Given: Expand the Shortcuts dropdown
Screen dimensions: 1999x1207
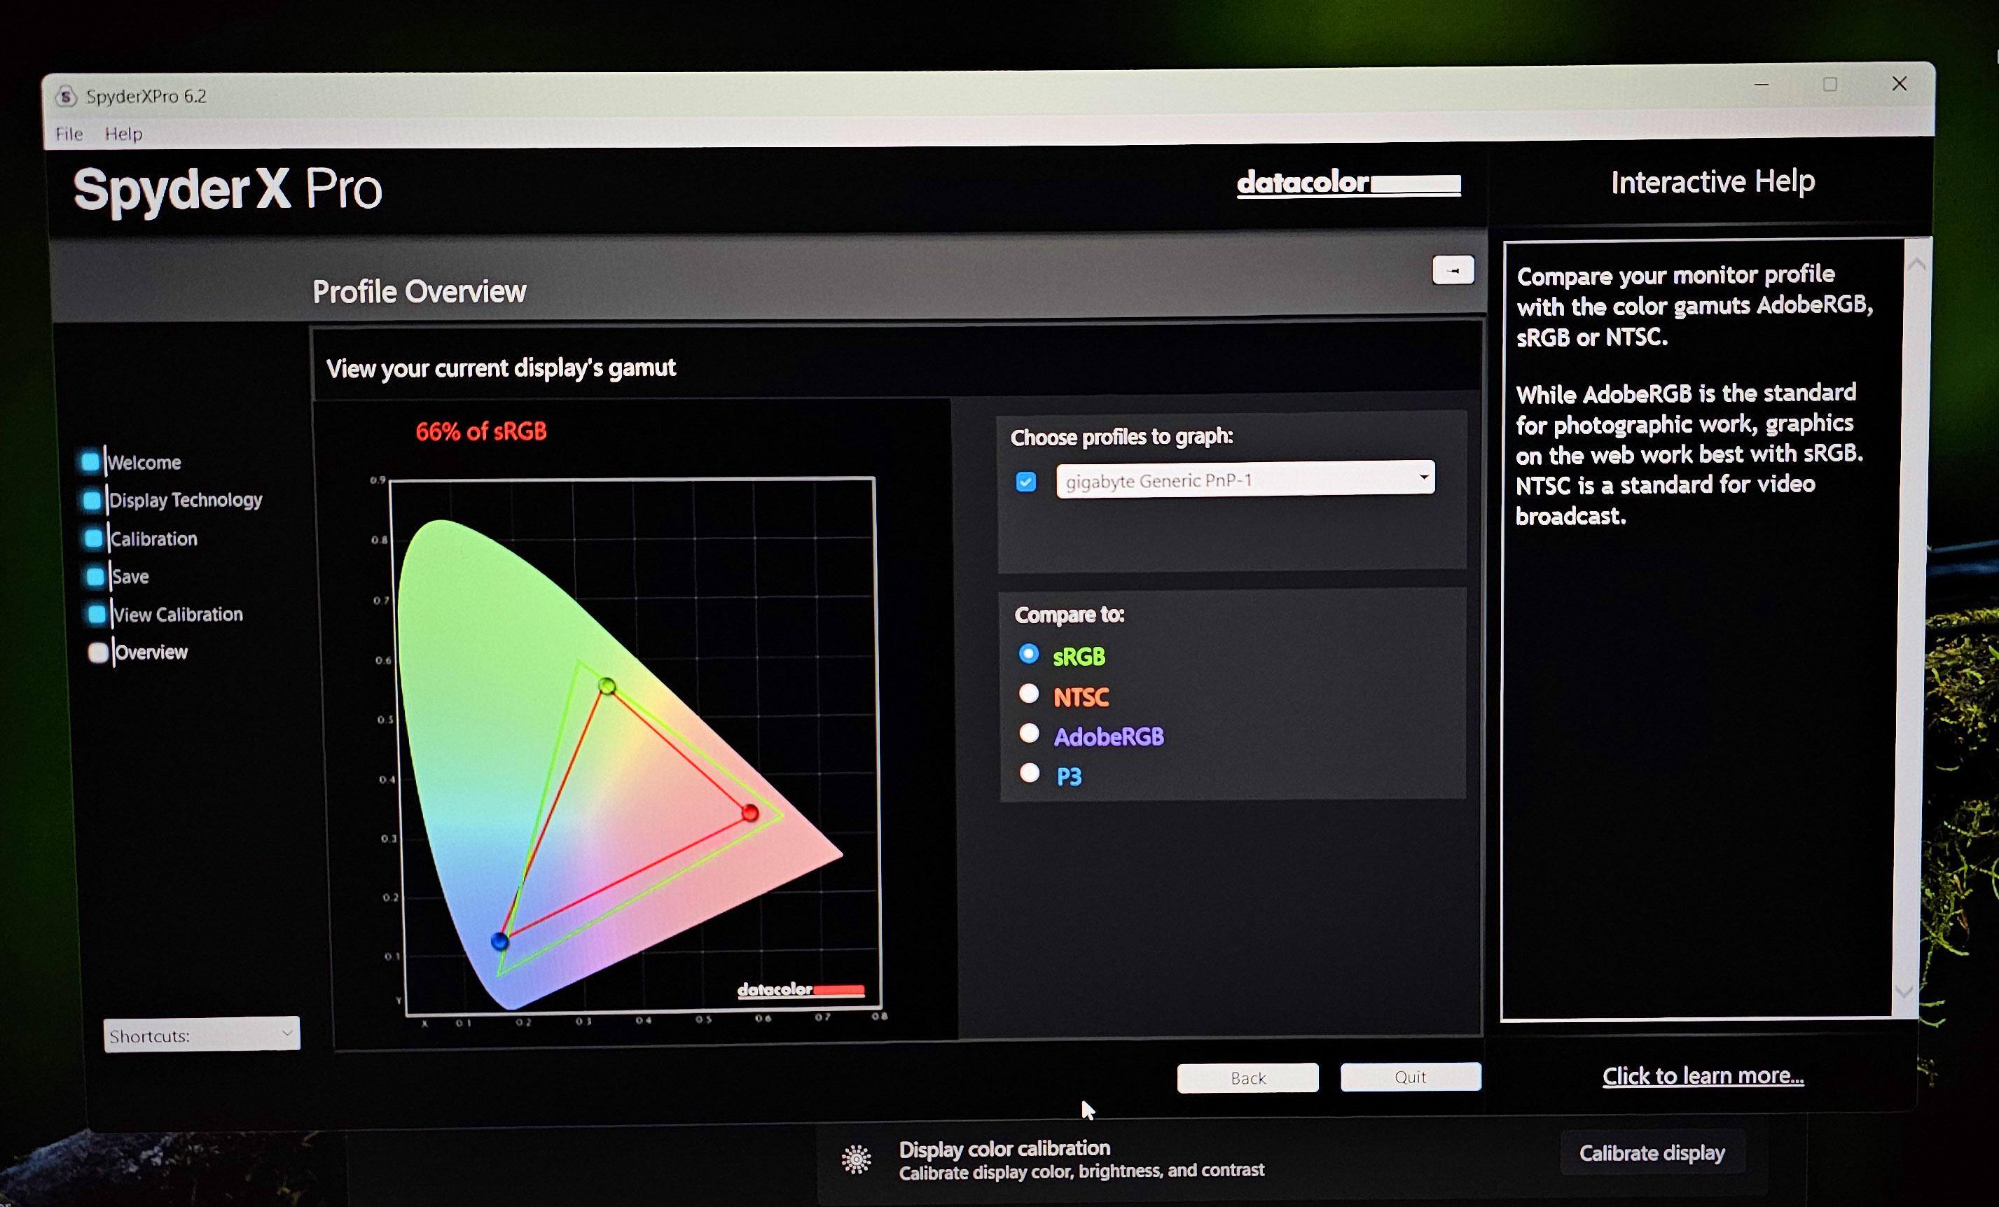Looking at the screenshot, I should 201,1034.
